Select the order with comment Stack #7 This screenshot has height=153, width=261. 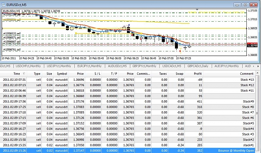[x=127, y=112]
